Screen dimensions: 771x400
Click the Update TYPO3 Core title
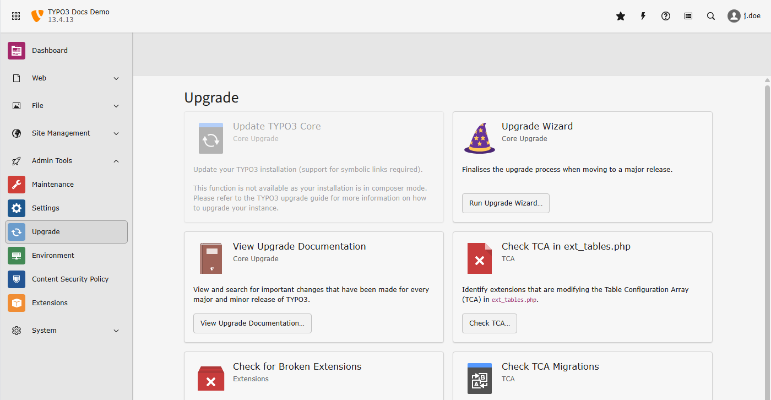point(277,126)
